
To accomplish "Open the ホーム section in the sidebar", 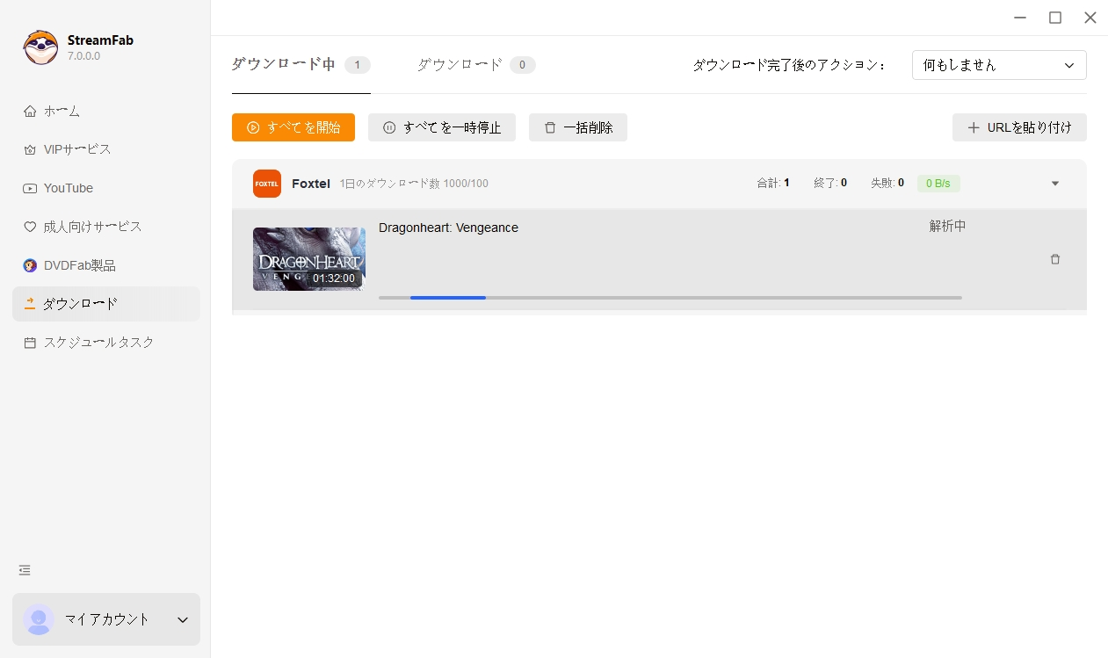I will [62, 111].
